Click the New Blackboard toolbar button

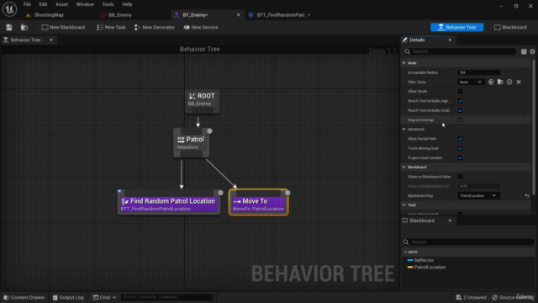pyautogui.click(x=63, y=27)
